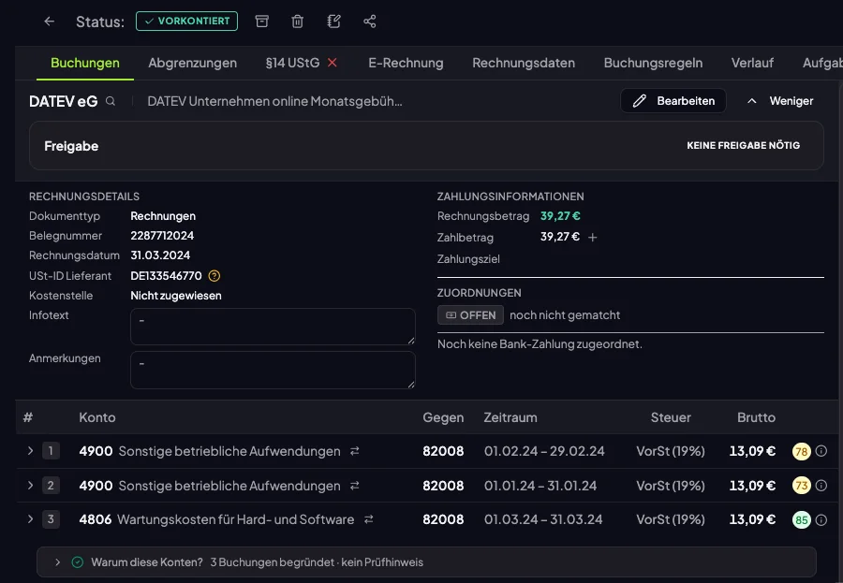Click the DATEV Unternehmen online Monatsgebüh… description
This screenshot has width=843, height=583.
point(274,101)
